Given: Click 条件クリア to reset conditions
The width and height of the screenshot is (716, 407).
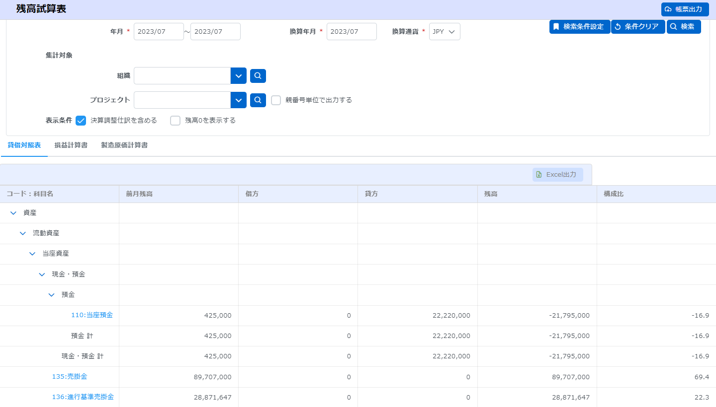Looking at the screenshot, I should click(638, 27).
